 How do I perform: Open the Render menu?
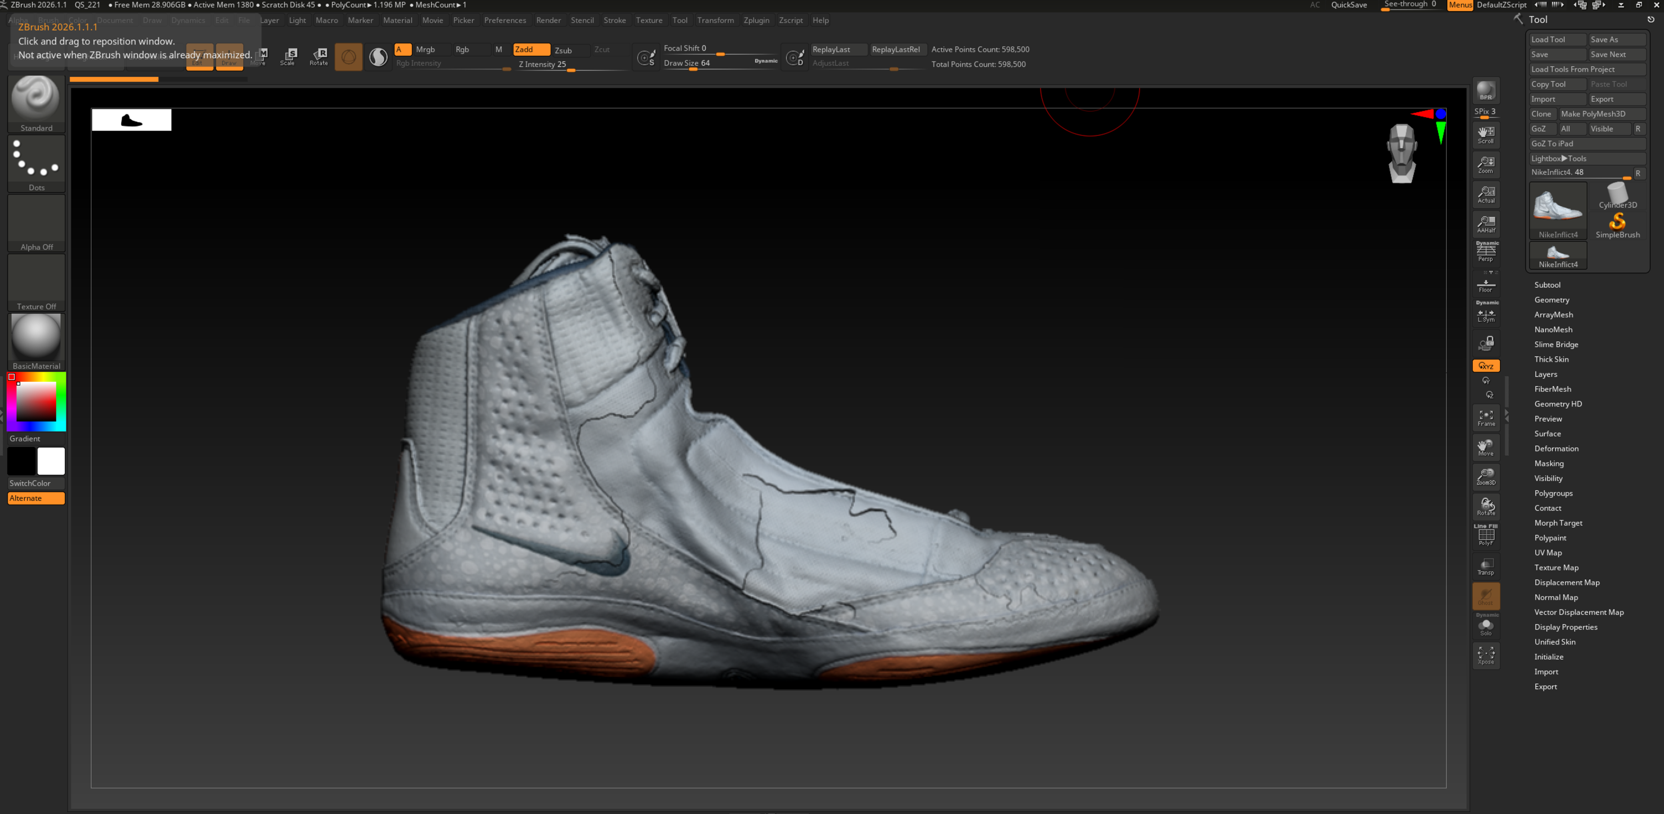tap(548, 20)
